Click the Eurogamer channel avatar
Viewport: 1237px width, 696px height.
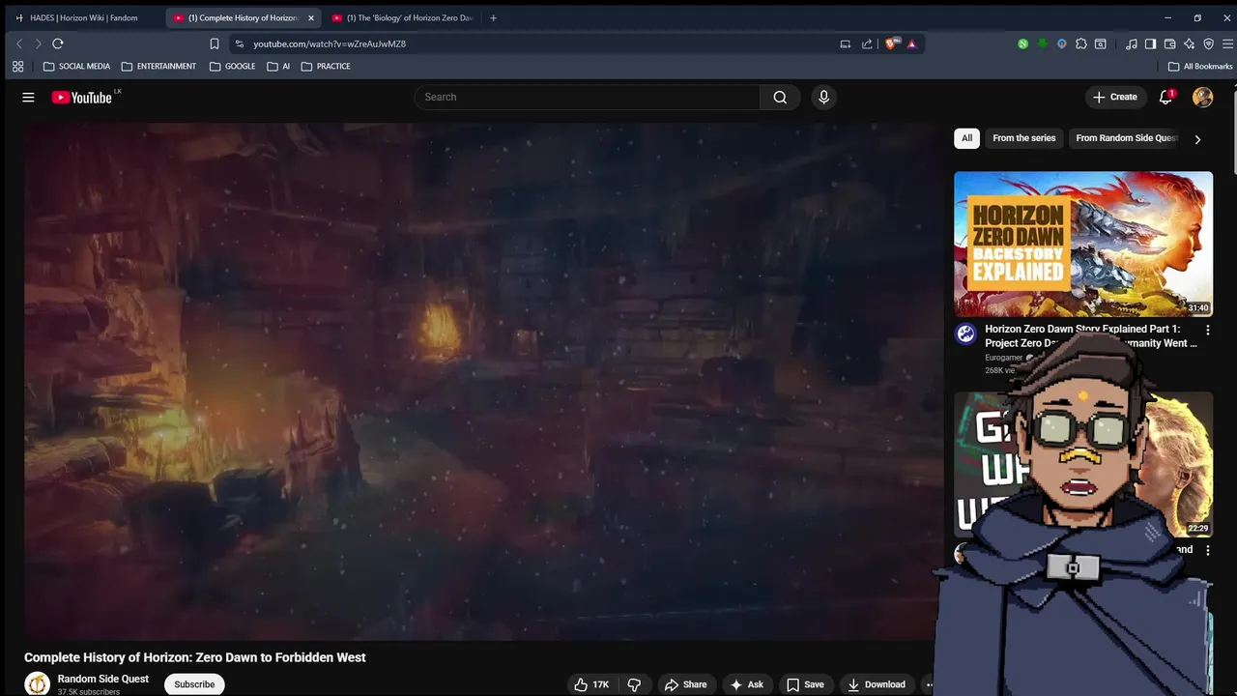point(965,334)
